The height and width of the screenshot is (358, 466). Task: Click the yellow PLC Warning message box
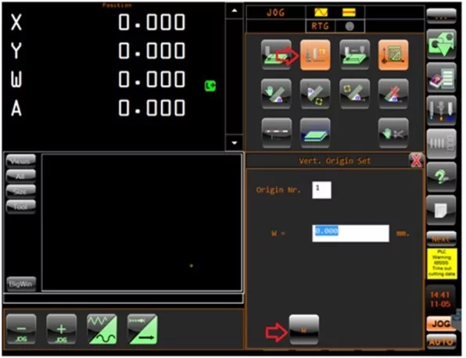[x=442, y=263]
